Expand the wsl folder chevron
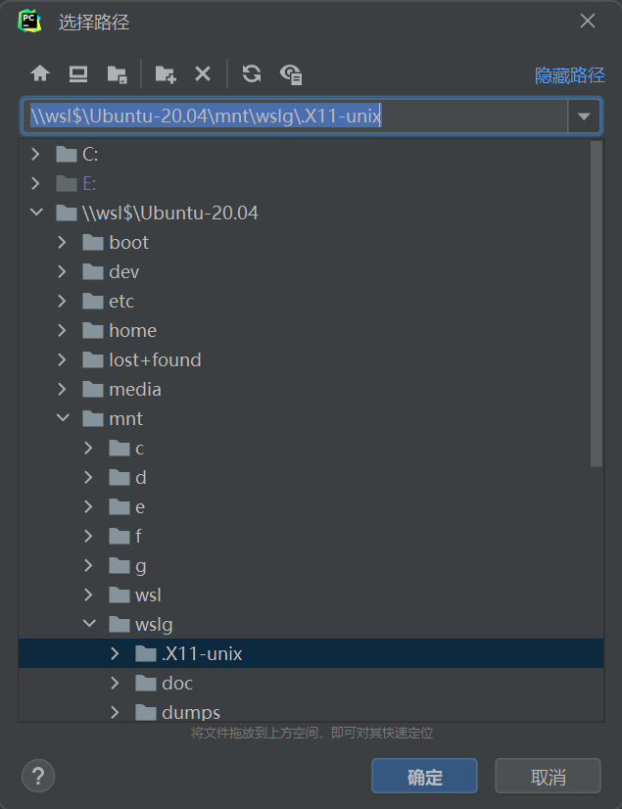The height and width of the screenshot is (809, 622). pyautogui.click(x=89, y=595)
